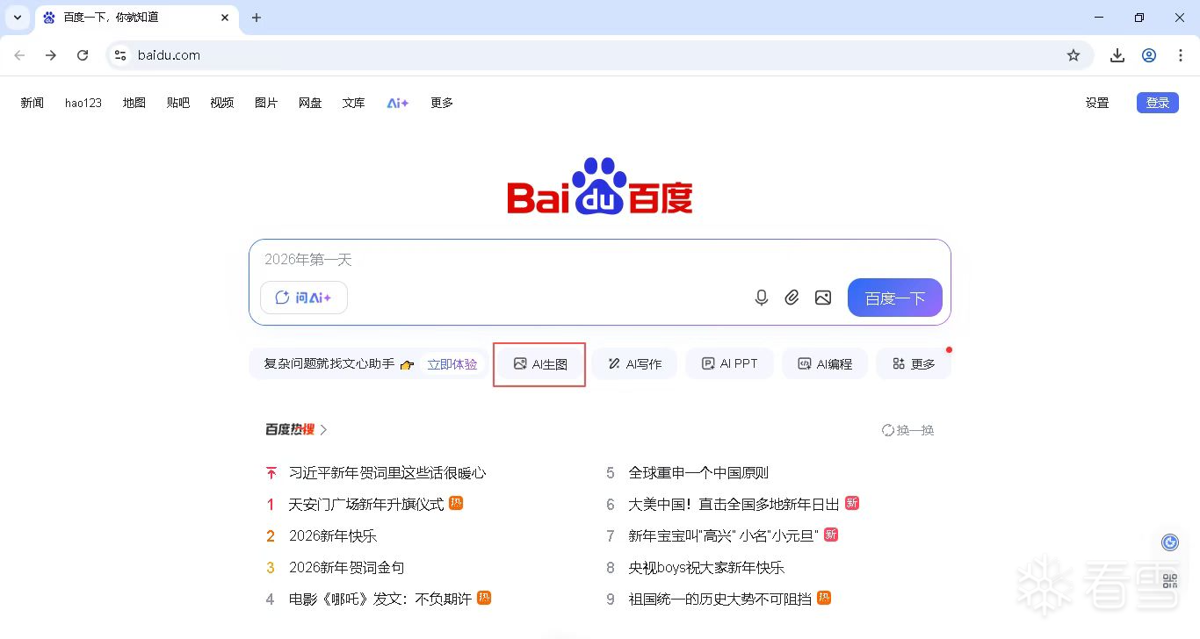This screenshot has height=639, width=1200.
Task: Open the tab search dropdown arrow
Action: 18,18
